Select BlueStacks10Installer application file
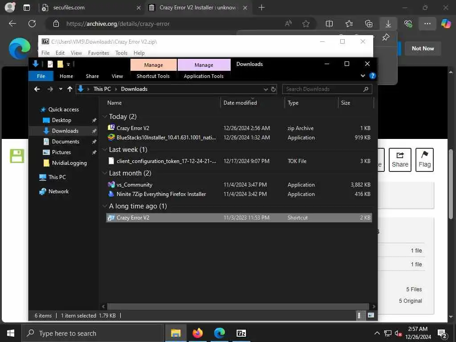456x342 pixels. point(239,138)
